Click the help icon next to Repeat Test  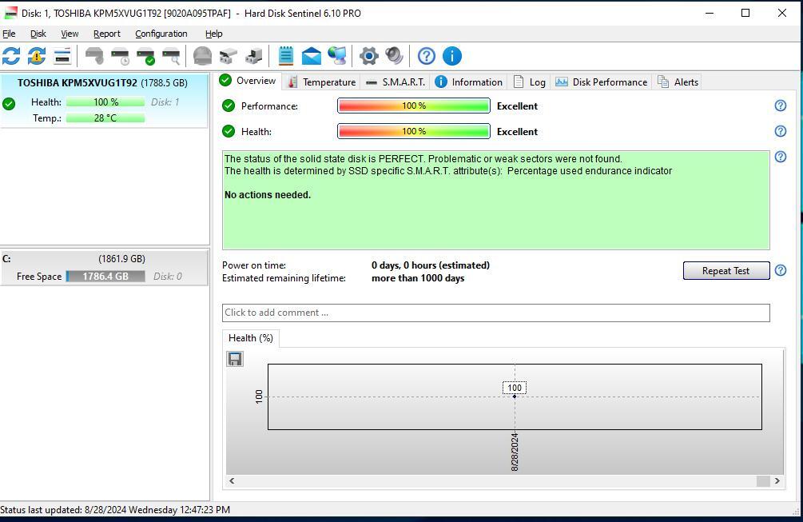click(x=780, y=270)
